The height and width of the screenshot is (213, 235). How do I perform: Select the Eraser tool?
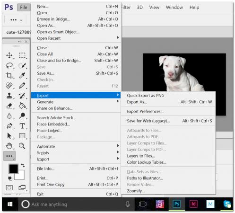tap(9, 106)
